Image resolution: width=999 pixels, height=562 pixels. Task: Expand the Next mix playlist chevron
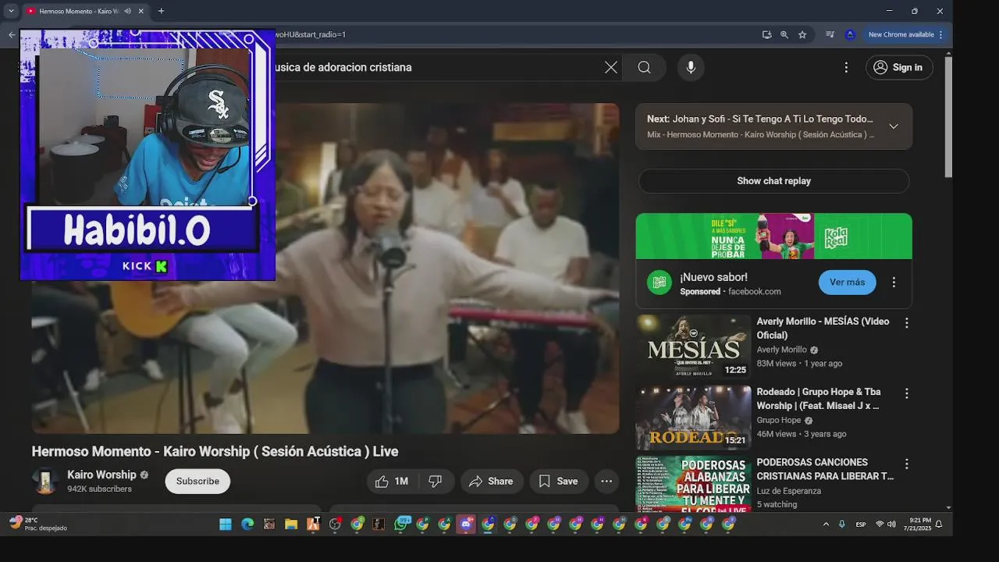pos(894,126)
